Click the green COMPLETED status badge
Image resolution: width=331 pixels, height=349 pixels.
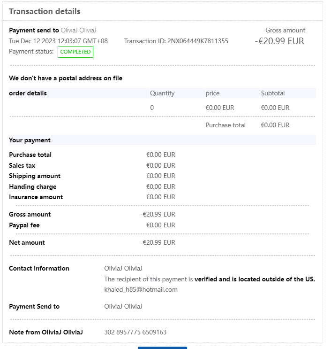click(75, 52)
